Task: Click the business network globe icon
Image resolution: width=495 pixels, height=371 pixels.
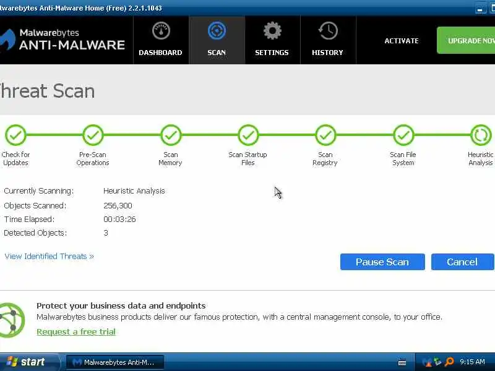Action: (12, 320)
